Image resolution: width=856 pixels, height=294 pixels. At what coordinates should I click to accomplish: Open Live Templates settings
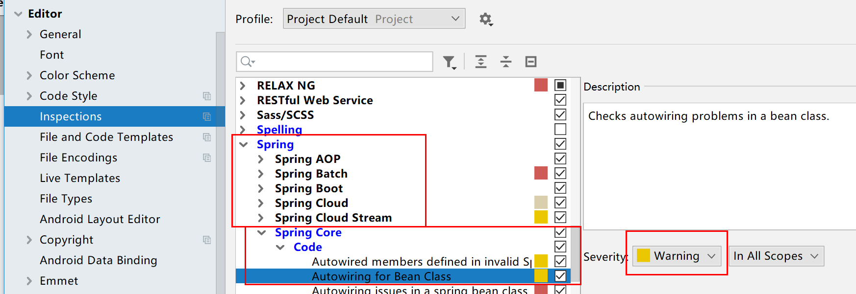[80, 178]
